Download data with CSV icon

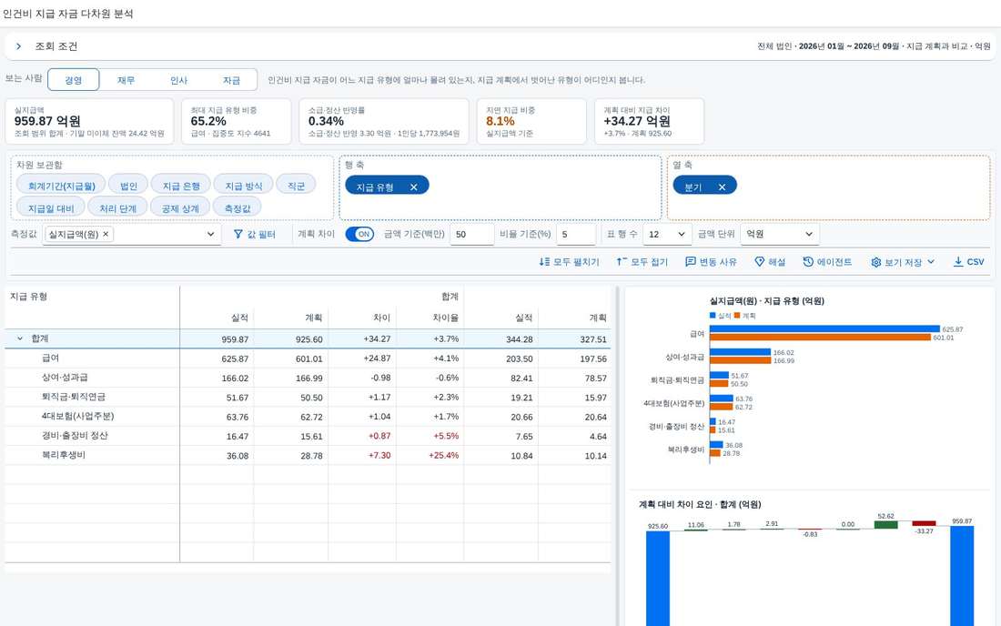pyautogui.click(x=957, y=262)
